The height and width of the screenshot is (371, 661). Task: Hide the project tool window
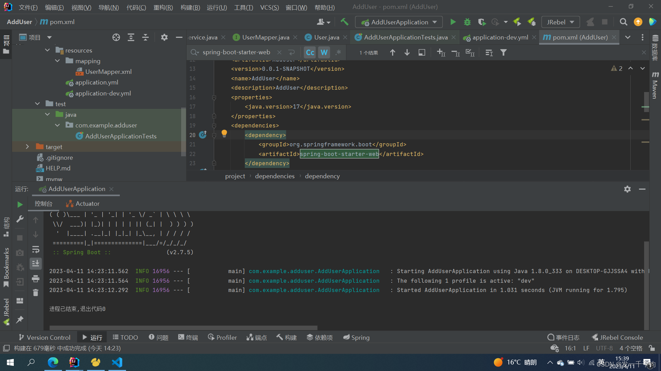pyautogui.click(x=179, y=37)
